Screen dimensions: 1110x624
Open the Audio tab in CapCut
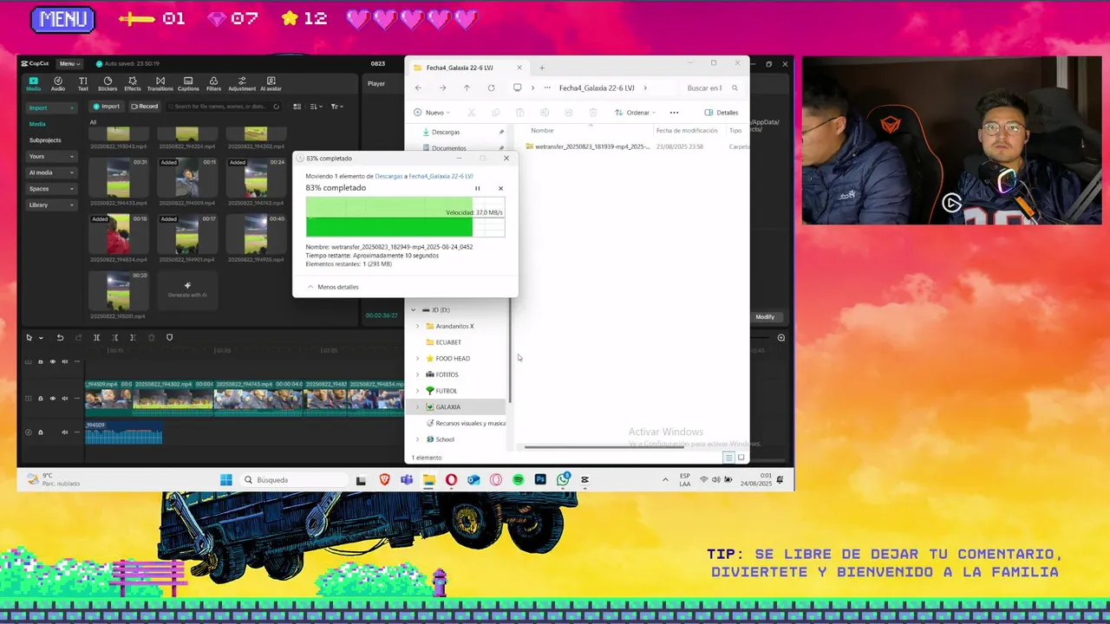(57, 84)
